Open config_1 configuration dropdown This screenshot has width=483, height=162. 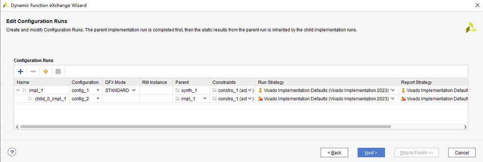click(98, 90)
